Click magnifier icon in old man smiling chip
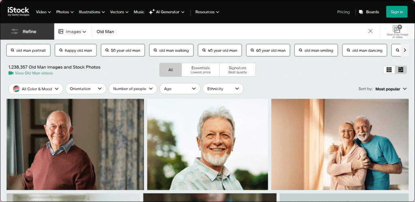This screenshot has height=202, width=415. [300, 50]
